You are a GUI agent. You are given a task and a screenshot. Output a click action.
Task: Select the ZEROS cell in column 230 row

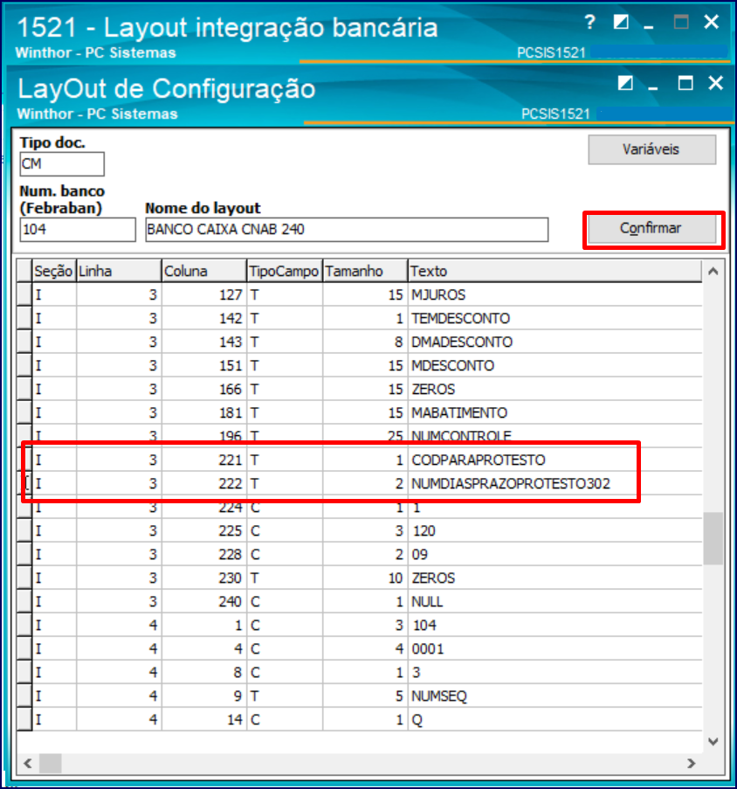[x=555, y=578]
